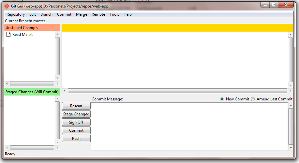Screen dimensions: 299x163
Task: Click the file icon beside Read Me.txt
Action: click(8, 35)
